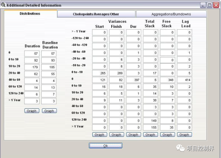Click the Baseline Duration field showing 93
This screenshot has width=221, height=158.
click(49, 60)
